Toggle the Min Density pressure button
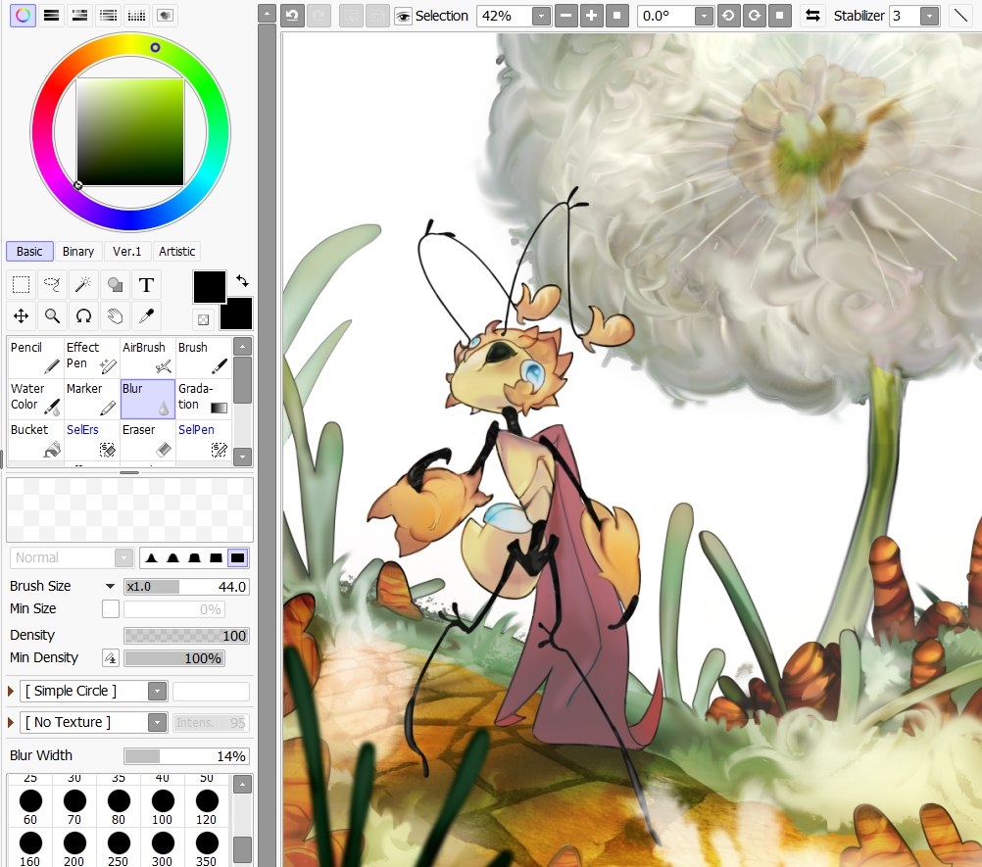Screen dimensions: 982x867 click(111, 658)
